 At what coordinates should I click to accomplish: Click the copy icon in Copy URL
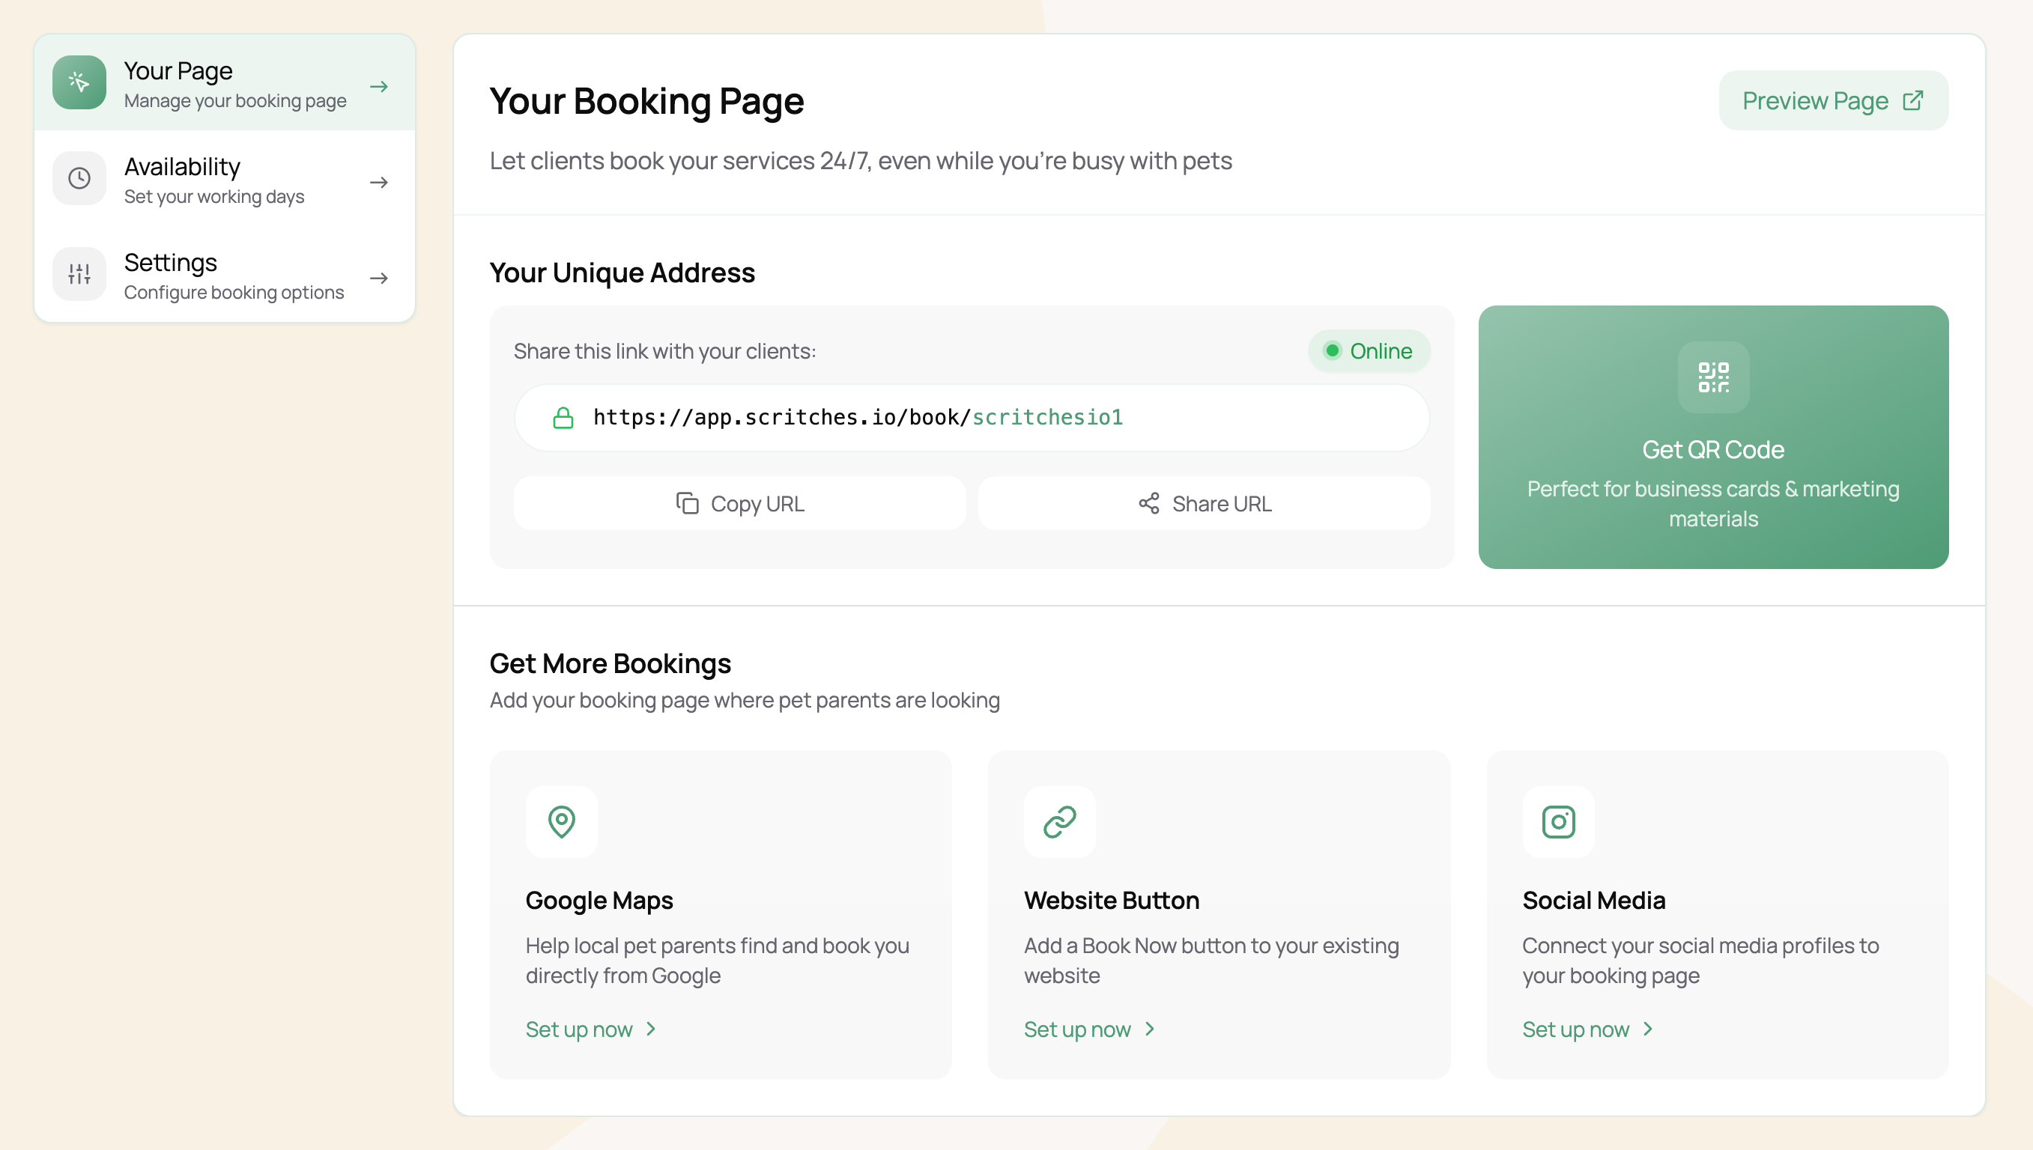tap(687, 503)
